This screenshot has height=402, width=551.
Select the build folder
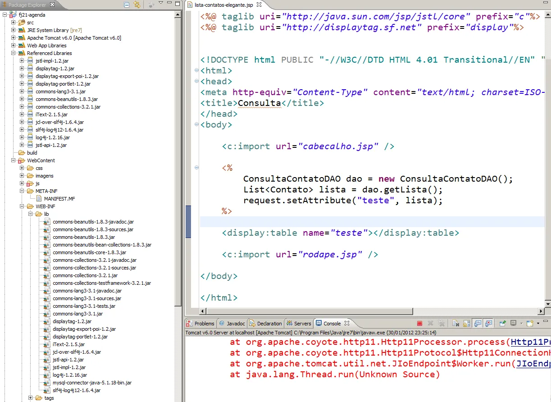[x=32, y=153]
